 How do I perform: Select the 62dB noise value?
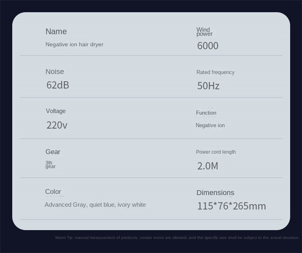(x=58, y=85)
